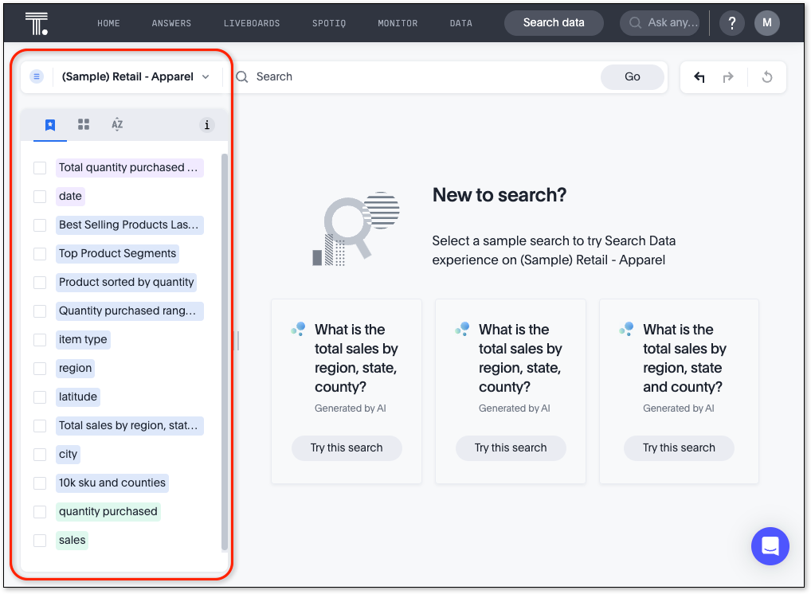Open the blue data source menu icon
This screenshot has width=811, height=594.
(x=37, y=76)
